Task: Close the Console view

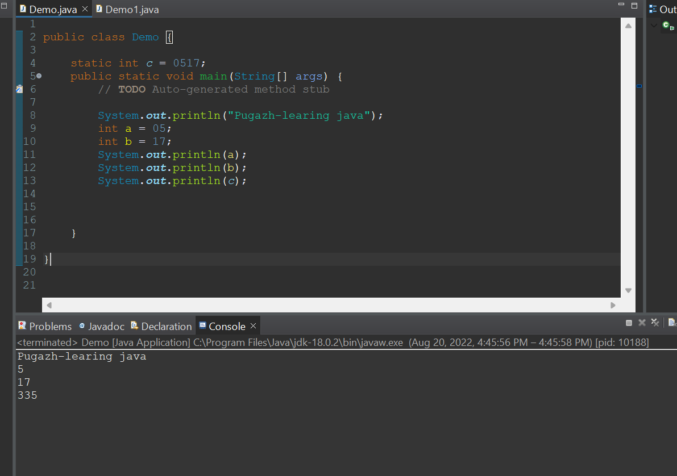Action: pyautogui.click(x=254, y=326)
